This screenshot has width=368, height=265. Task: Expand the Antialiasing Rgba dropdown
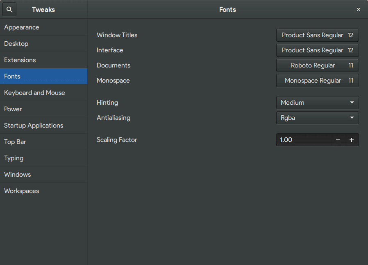pos(318,118)
